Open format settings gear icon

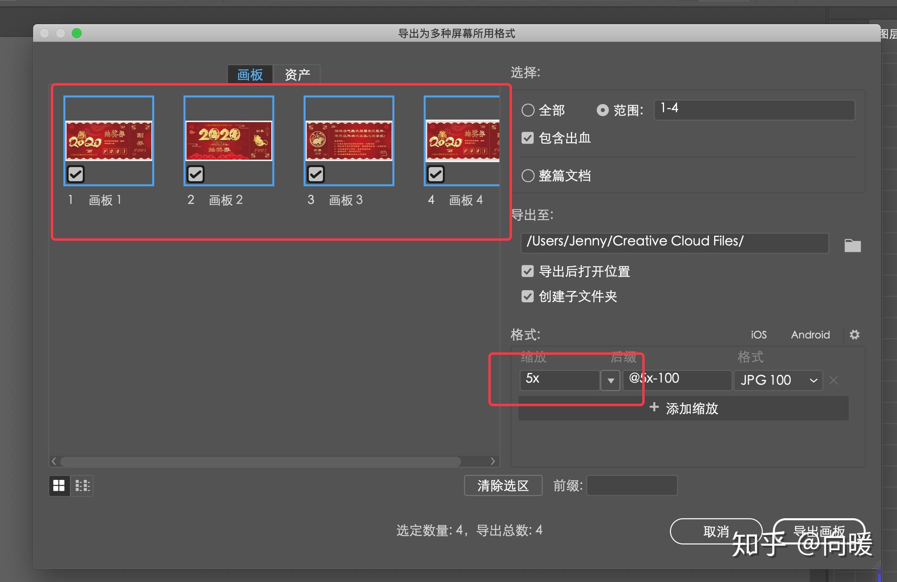click(854, 335)
